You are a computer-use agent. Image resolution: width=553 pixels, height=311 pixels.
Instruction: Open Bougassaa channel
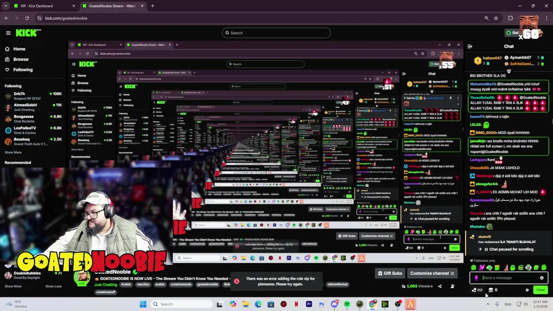click(x=33, y=119)
